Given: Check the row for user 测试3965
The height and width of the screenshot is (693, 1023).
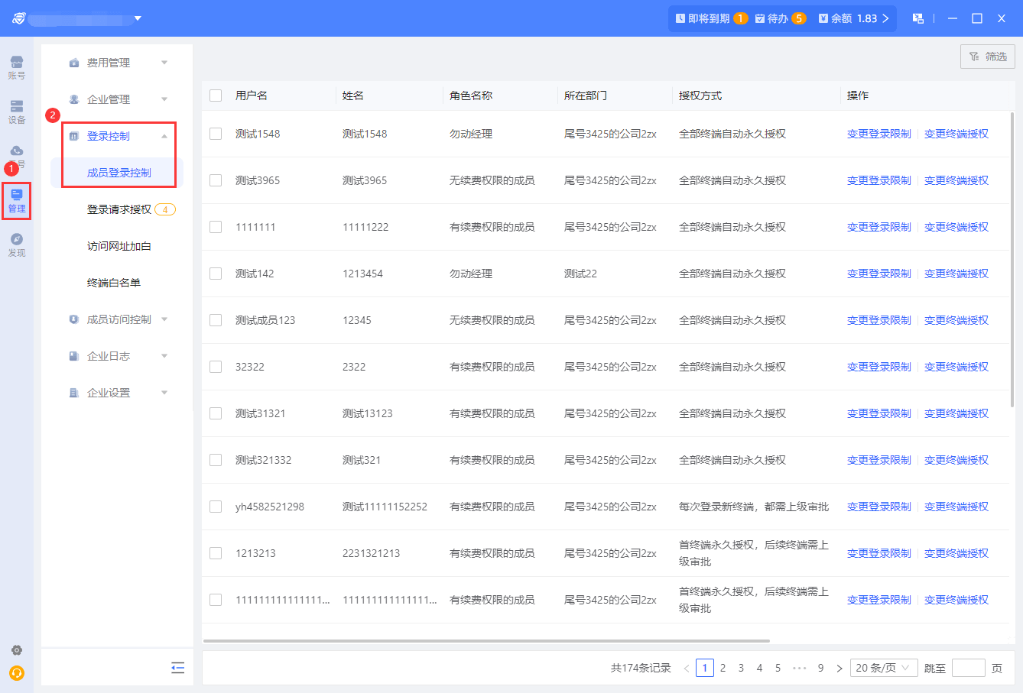Looking at the screenshot, I should 216,180.
